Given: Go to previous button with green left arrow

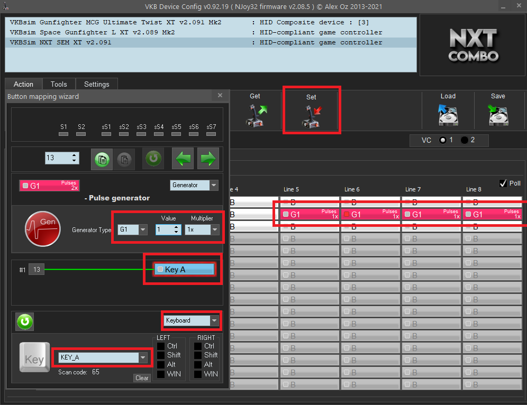Looking at the screenshot, I should click(183, 159).
